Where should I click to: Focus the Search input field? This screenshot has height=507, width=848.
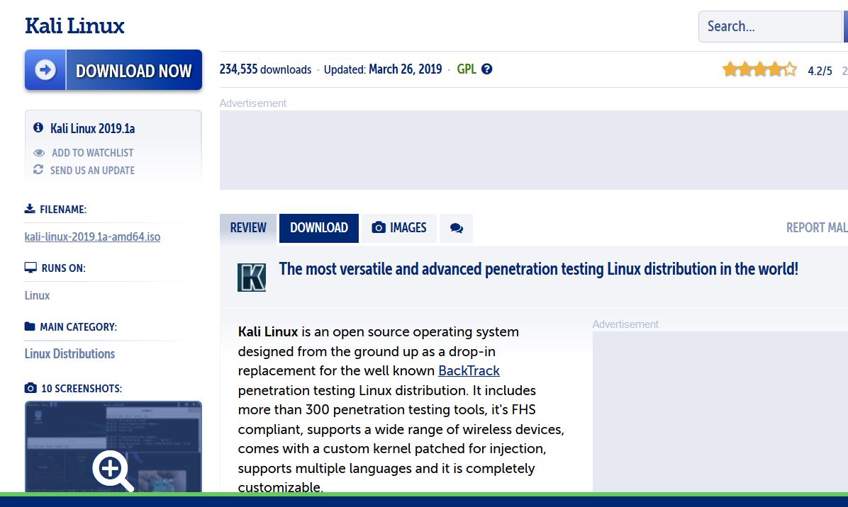click(770, 26)
